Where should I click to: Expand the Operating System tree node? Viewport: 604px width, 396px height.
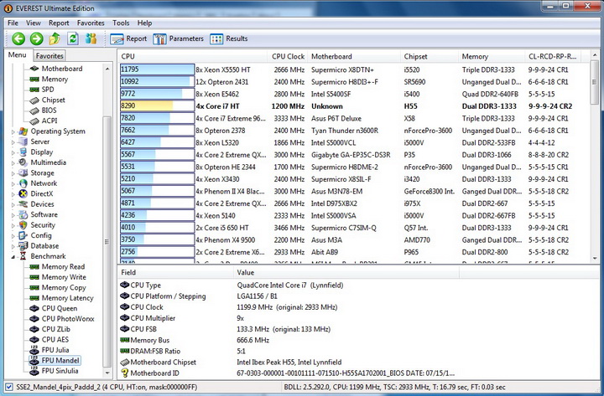(x=13, y=132)
